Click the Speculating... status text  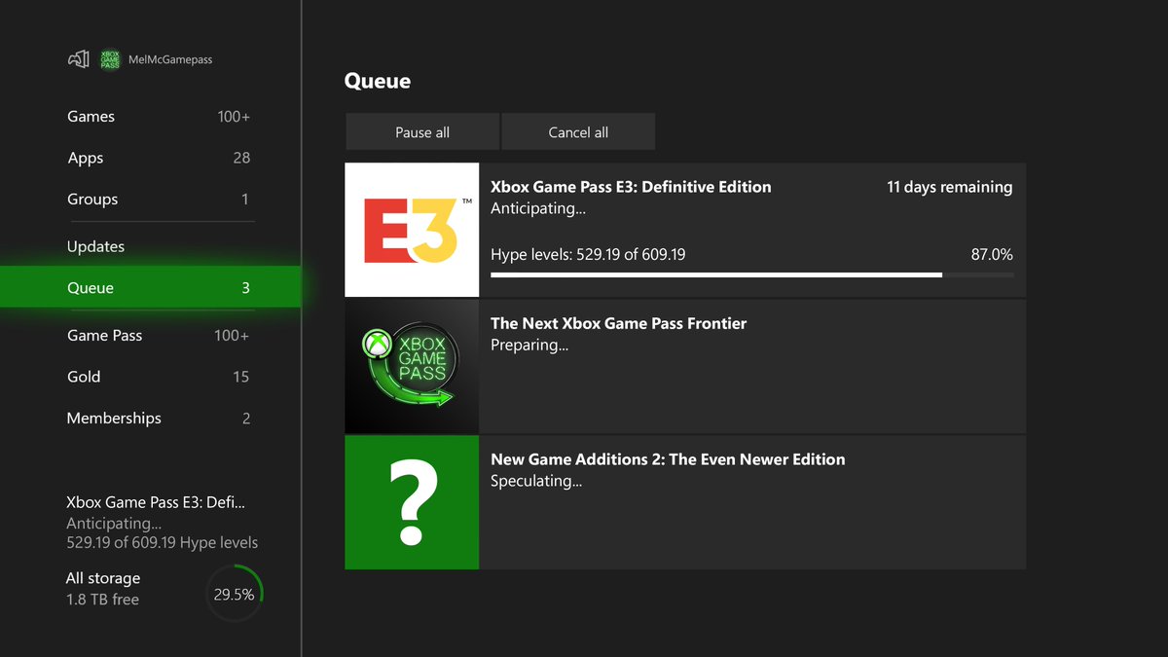click(x=536, y=481)
